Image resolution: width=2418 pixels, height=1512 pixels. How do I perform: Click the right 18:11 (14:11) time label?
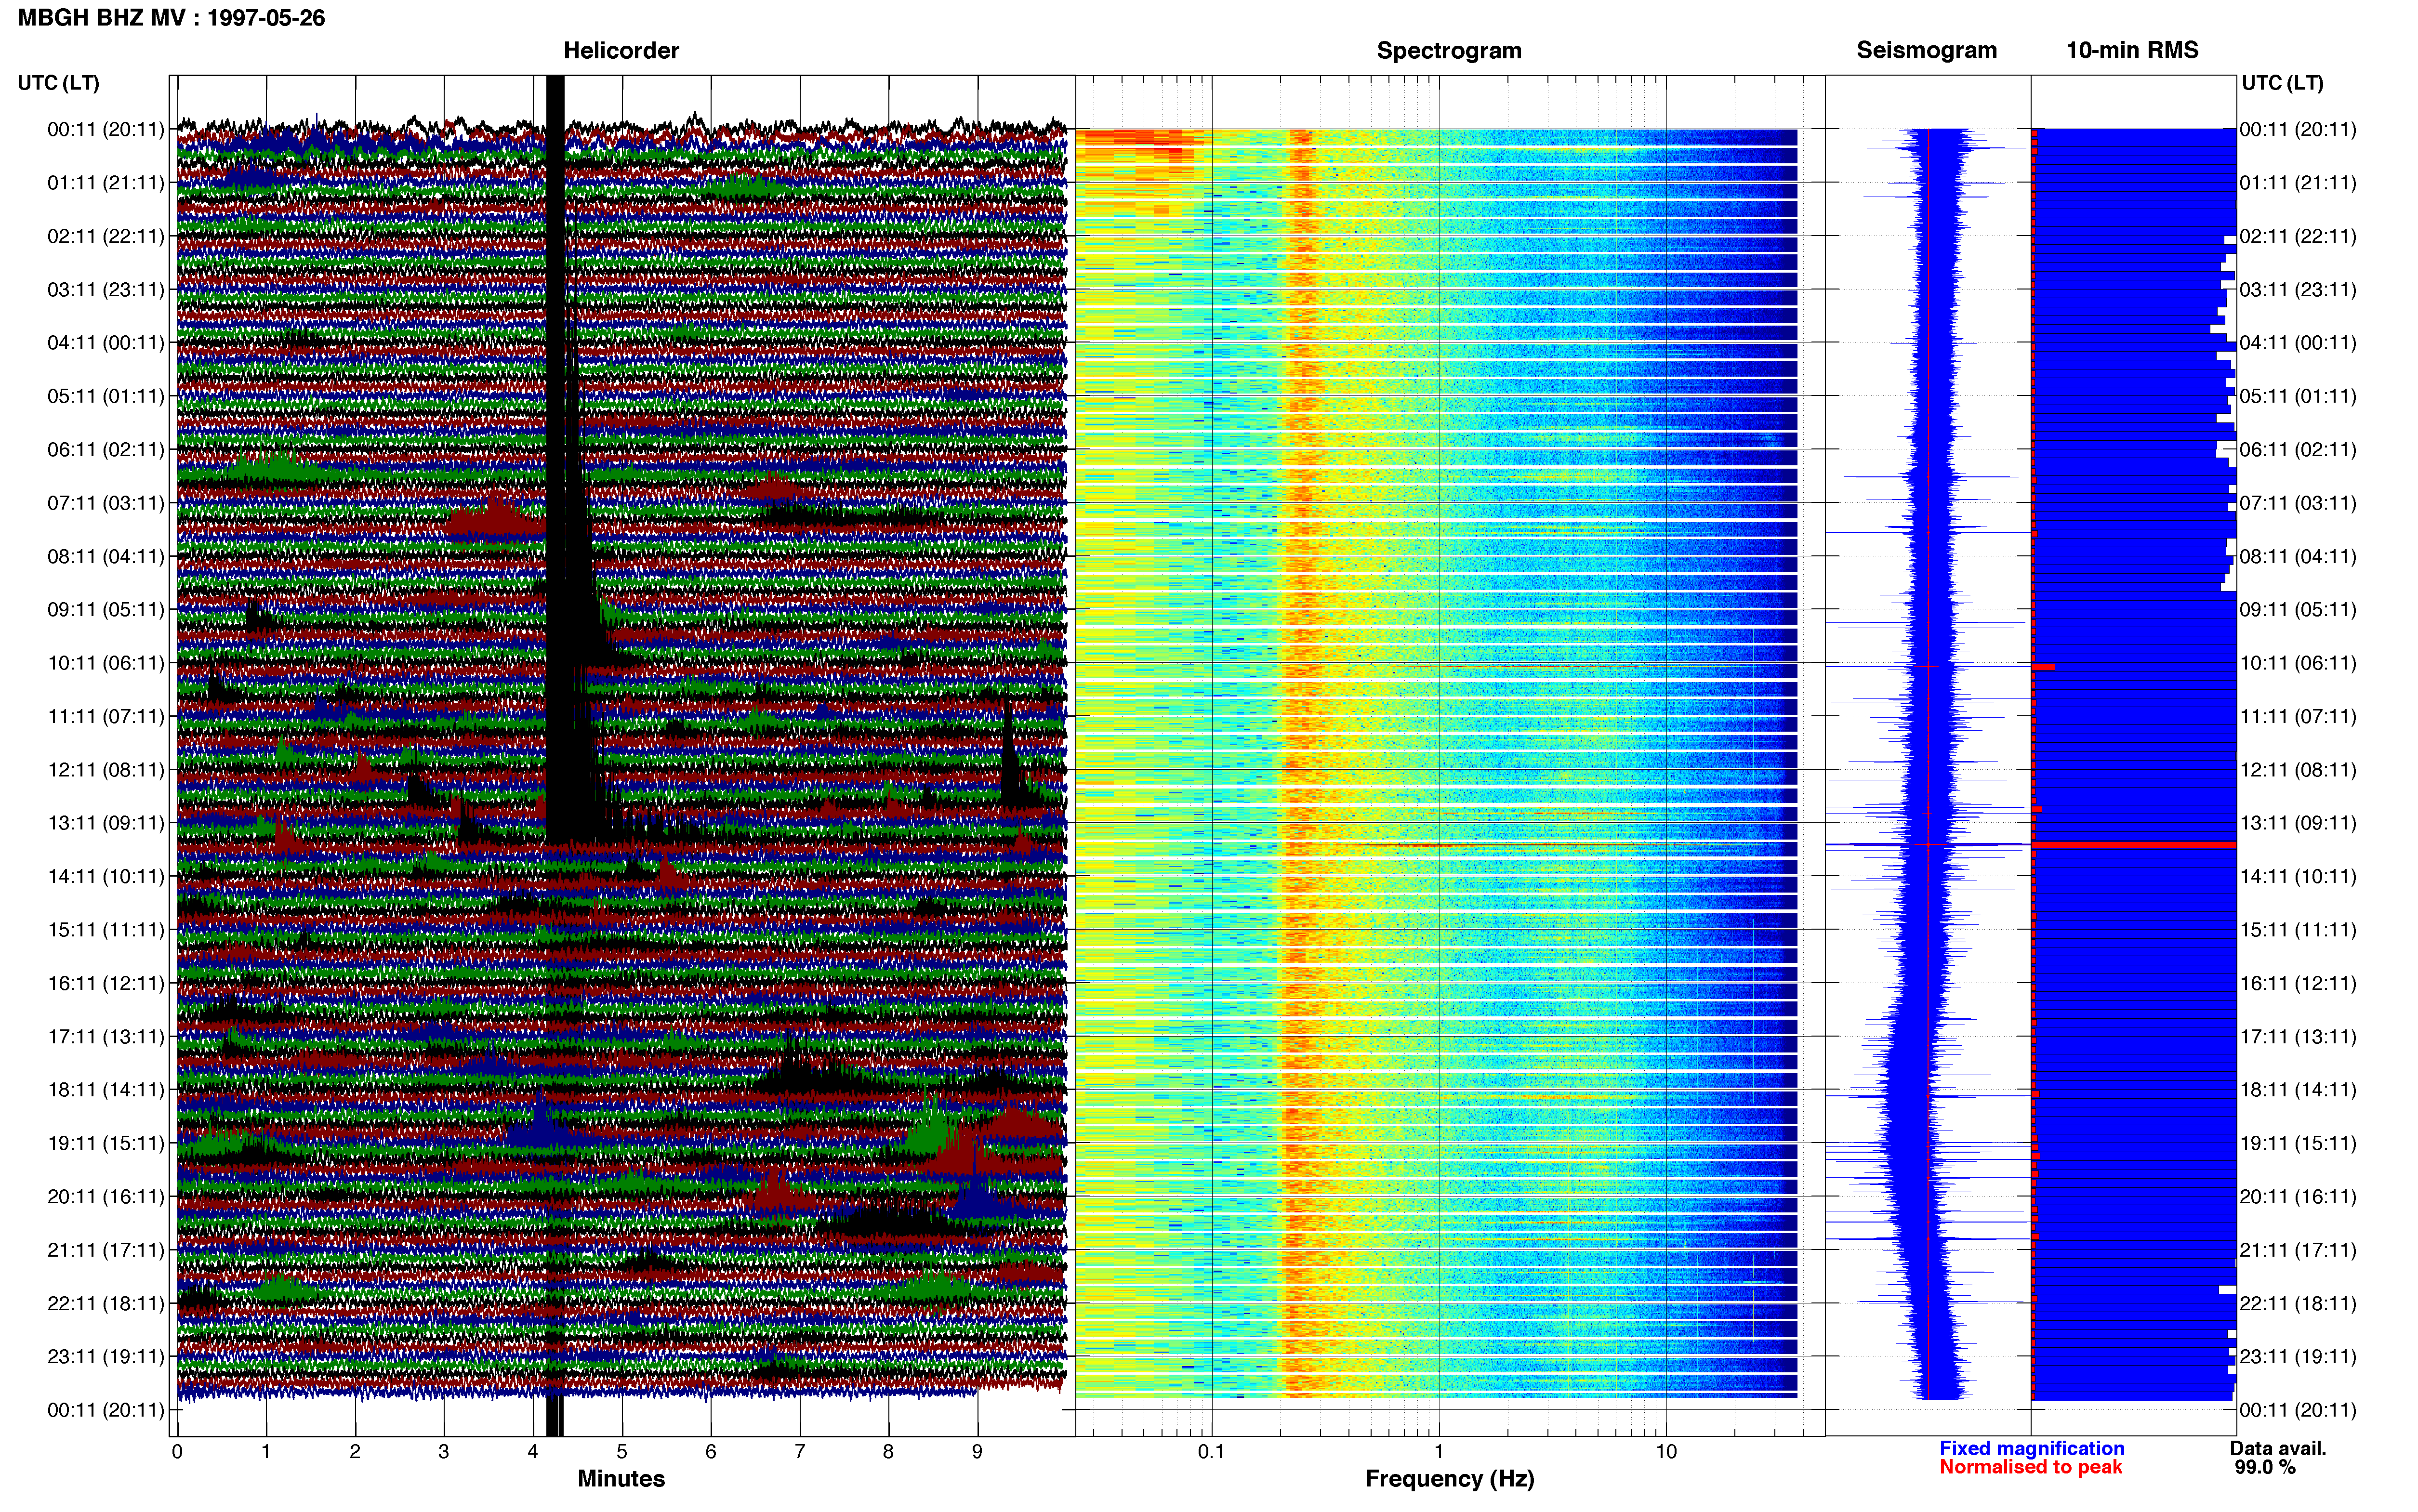click(2298, 1090)
